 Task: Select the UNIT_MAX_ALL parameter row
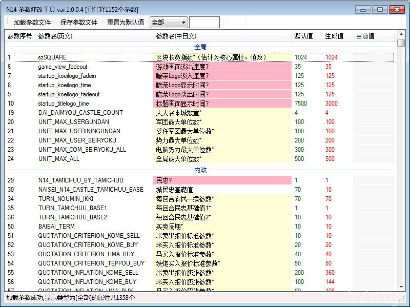click(58, 159)
